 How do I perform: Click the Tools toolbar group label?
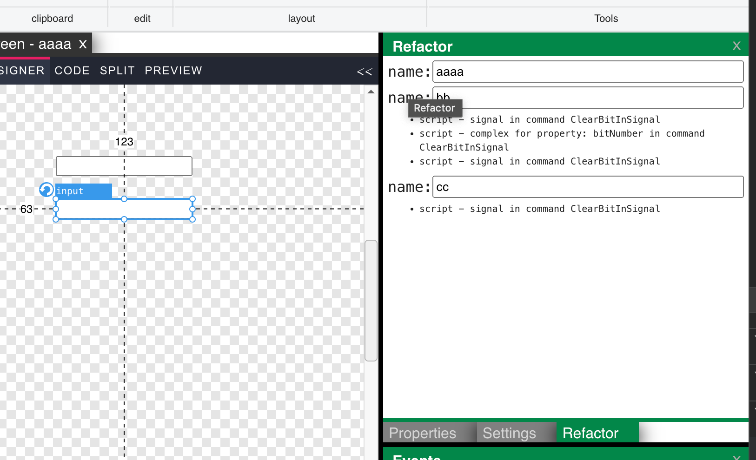click(x=606, y=19)
